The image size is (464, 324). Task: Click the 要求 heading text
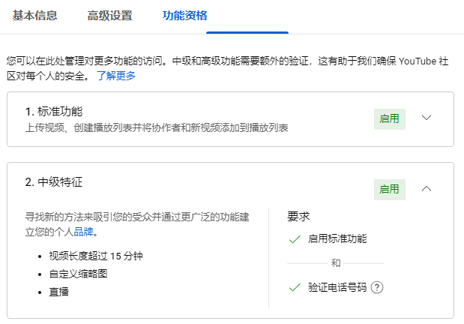click(298, 216)
